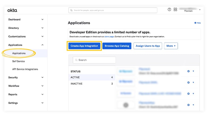
Task: Click the magnifier icon in top search bar
Action: [x=71, y=10]
